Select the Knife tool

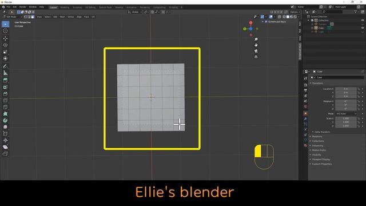pos(5,107)
